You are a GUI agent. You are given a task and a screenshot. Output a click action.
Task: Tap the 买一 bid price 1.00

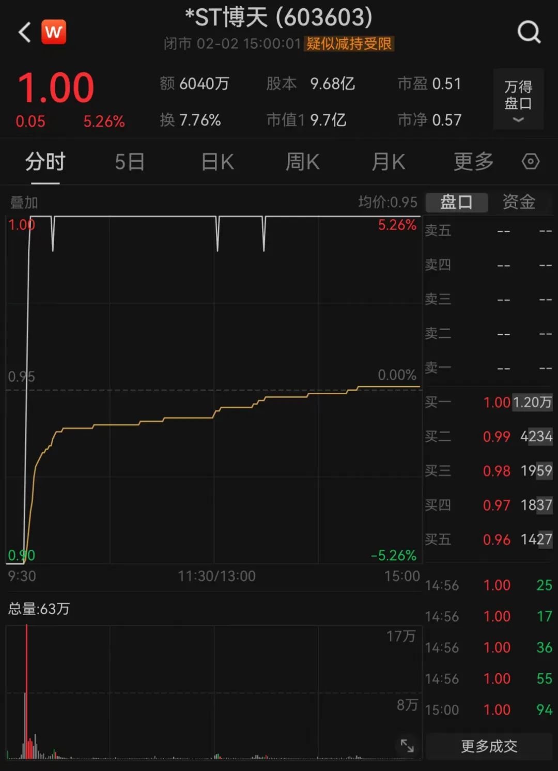point(497,402)
